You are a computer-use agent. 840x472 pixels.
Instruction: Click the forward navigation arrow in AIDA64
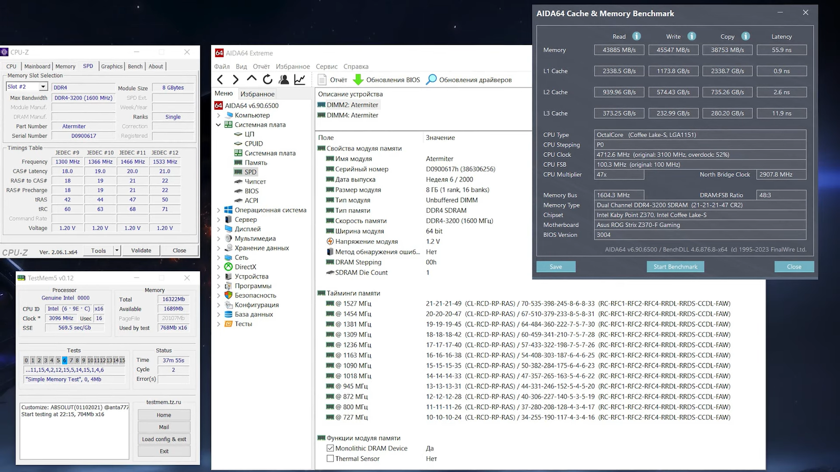[236, 80]
